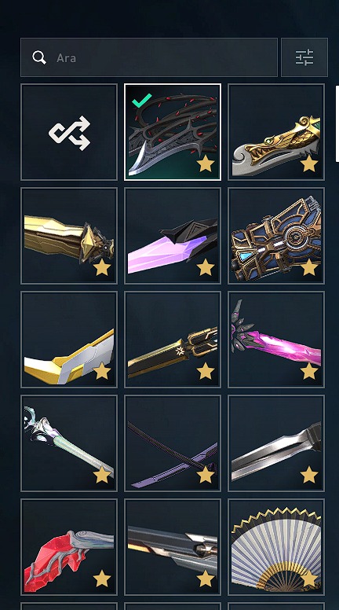Choose the golden dragon head blade

pos(276,132)
